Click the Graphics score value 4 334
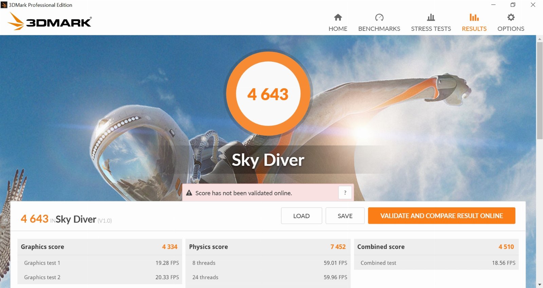This screenshot has width=543, height=288. (170, 247)
